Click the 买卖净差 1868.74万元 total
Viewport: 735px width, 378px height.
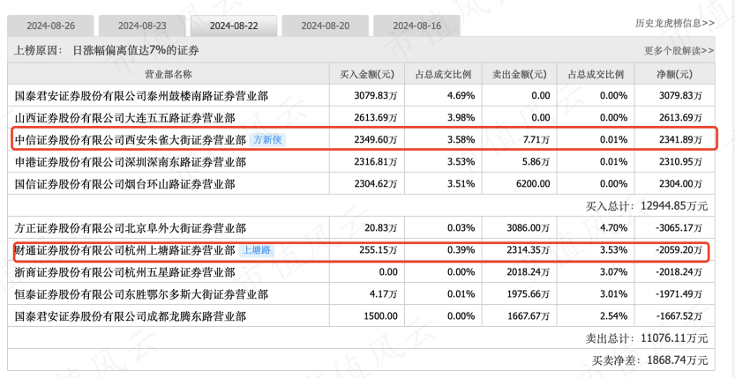tap(649, 360)
